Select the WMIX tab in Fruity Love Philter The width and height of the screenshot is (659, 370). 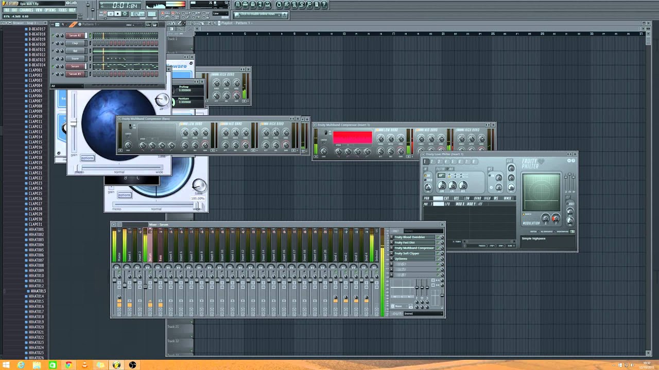click(508, 198)
